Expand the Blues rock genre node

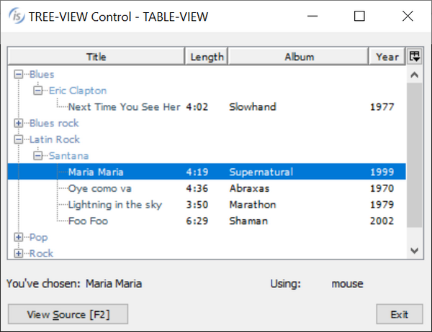(19, 123)
